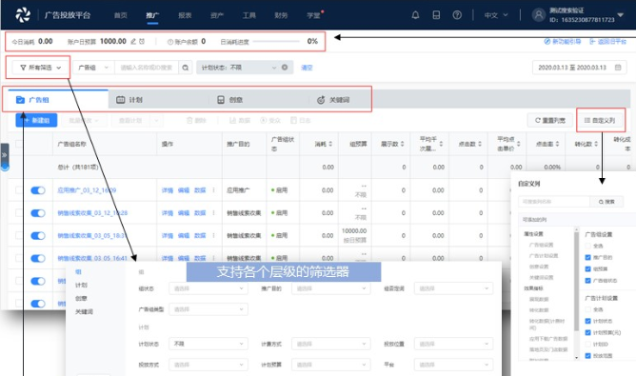Check the select-all box in table header
This screenshot has width=636, height=376.
(x=19, y=144)
